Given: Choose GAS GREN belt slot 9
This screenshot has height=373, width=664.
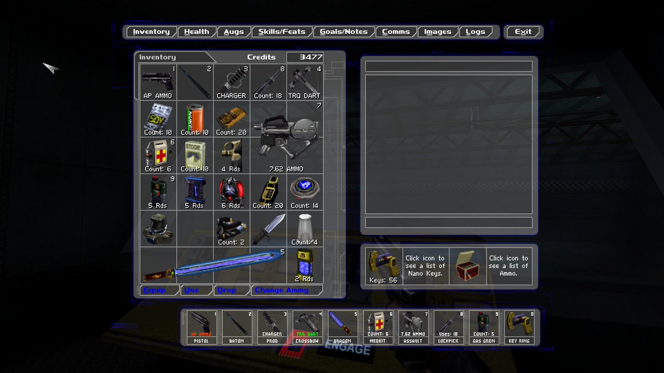Looking at the screenshot, I should [x=484, y=327].
